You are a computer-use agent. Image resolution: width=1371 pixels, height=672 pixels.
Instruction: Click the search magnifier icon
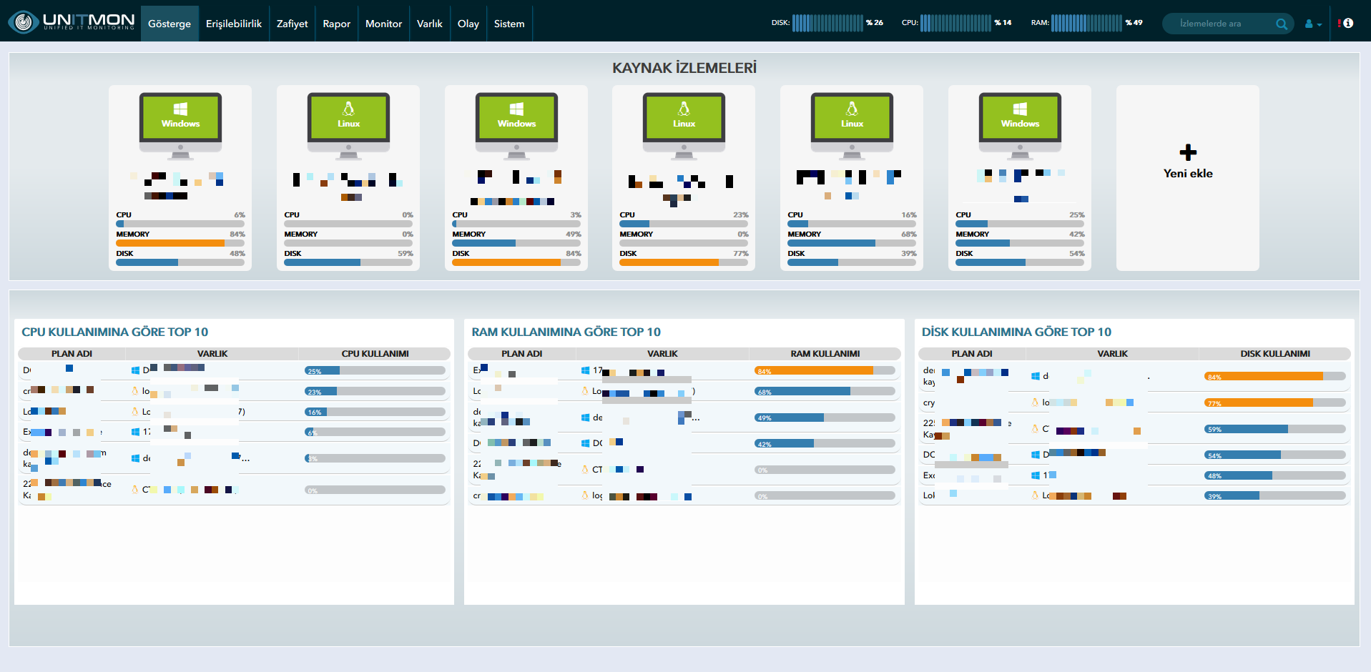tap(1282, 24)
